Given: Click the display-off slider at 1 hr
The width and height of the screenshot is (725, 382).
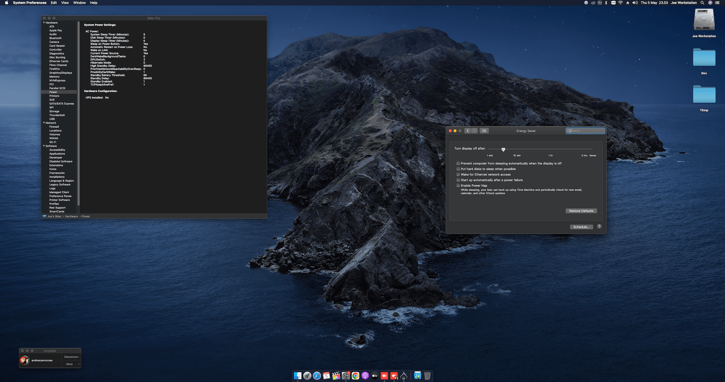Looking at the screenshot, I should [x=551, y=150].
